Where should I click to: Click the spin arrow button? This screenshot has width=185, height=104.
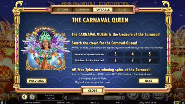click(x=133, y=96)
